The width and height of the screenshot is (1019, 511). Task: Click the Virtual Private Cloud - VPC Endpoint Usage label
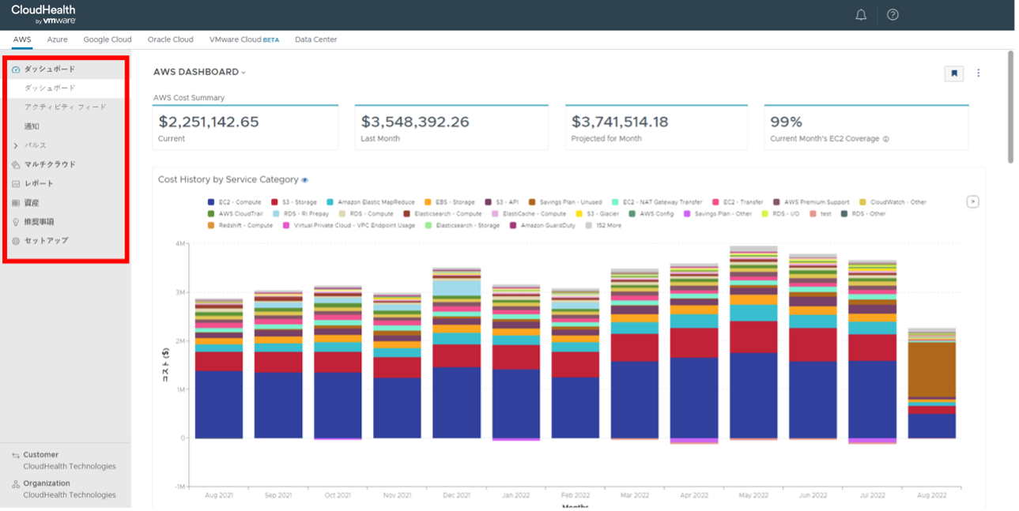coord(354,226)
